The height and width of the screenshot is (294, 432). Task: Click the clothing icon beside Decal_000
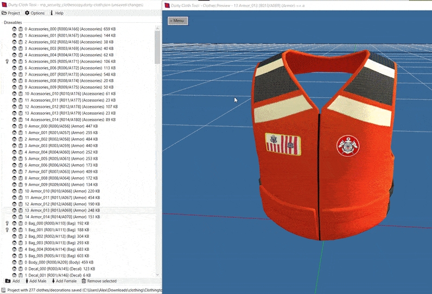(x=20, y=269)
